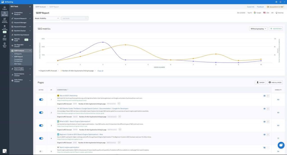Expand Keyword Research menu chevron
Image resolution: width=287 pixels, height=155 pixels.
coord(30,19)
